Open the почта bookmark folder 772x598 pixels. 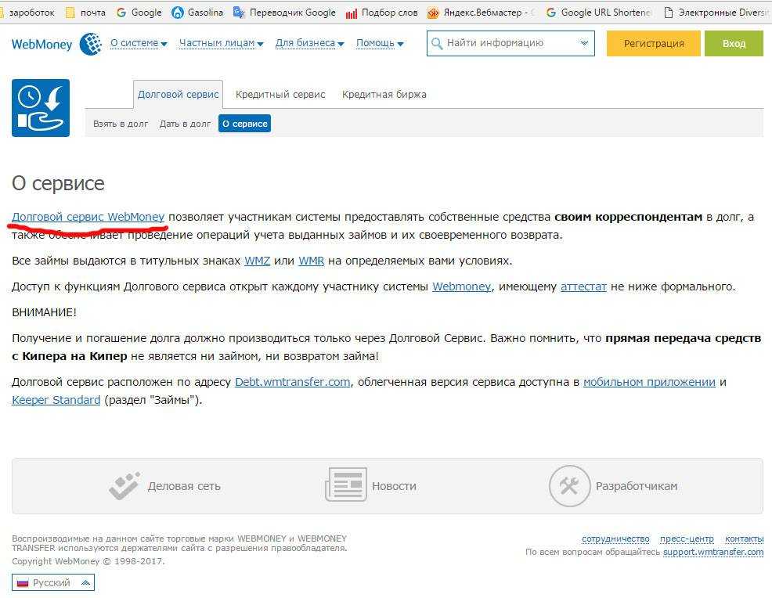pyautogui.click(x=85, y=13)
